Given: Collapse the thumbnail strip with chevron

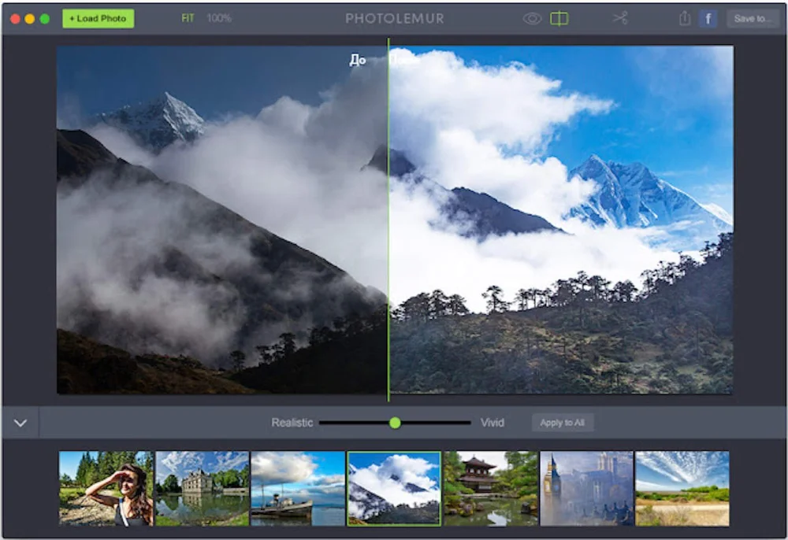Looking at the screenshot, I should point(20,423).
